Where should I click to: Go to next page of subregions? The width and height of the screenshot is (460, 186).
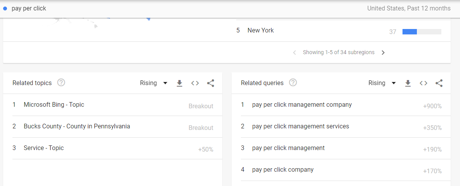(383, 53)
